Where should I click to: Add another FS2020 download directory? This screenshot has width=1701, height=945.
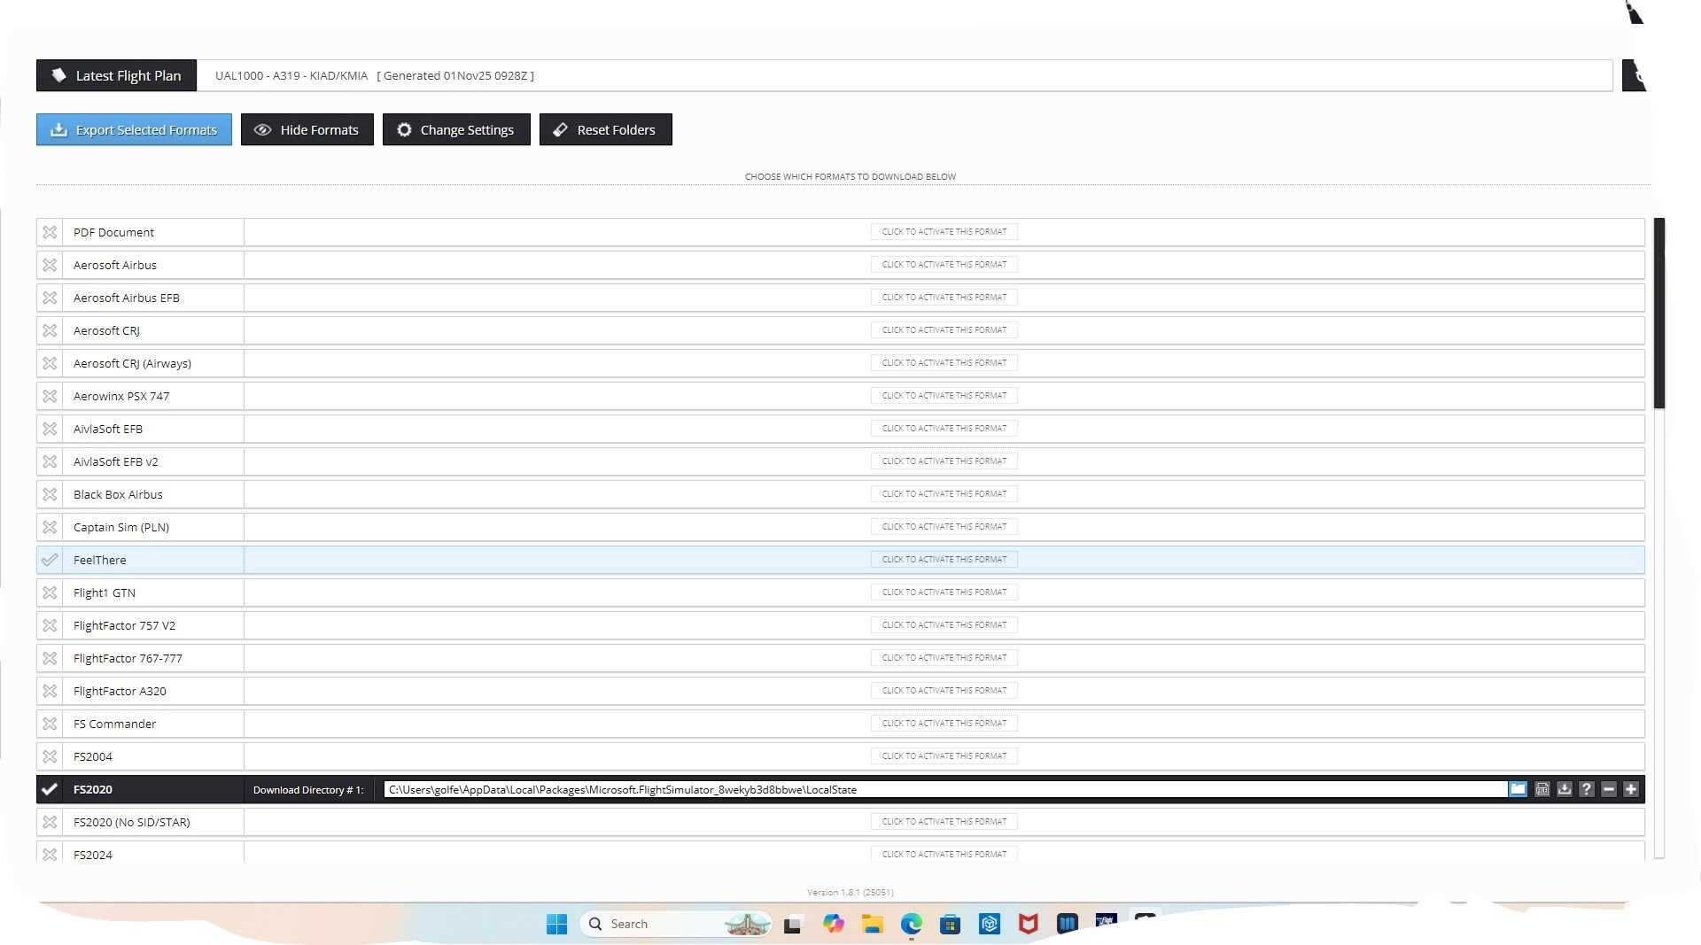tap(1631, 789)
